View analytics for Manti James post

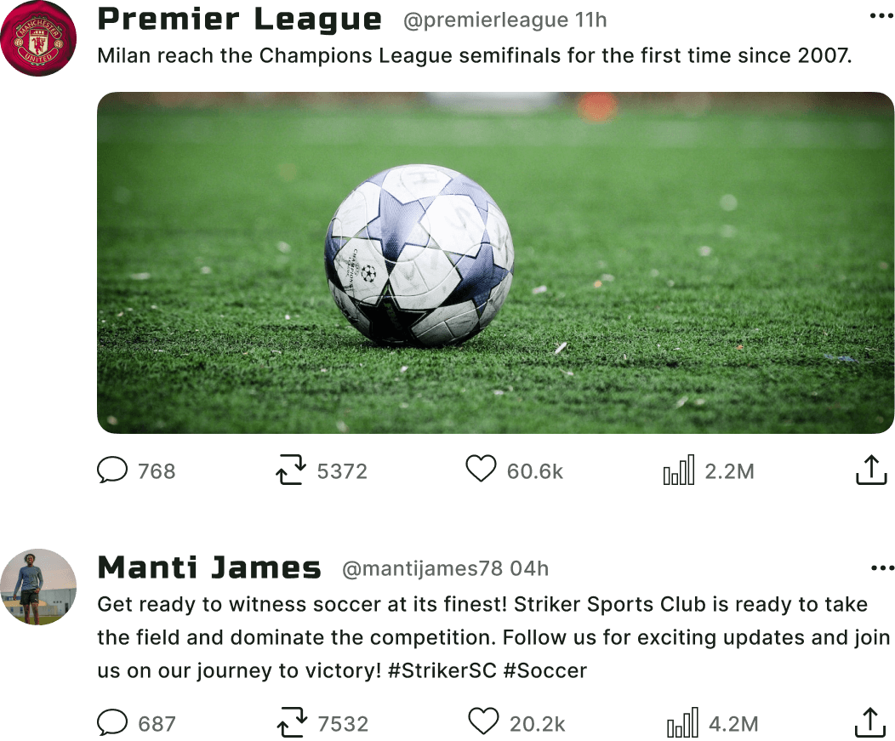pos(682,723)
